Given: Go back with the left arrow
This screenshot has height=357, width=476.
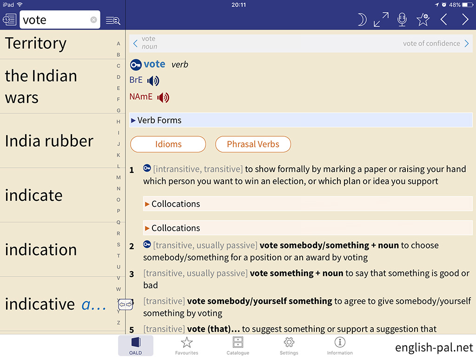Looking at the screenshot, I should click(x=444, y=20).
